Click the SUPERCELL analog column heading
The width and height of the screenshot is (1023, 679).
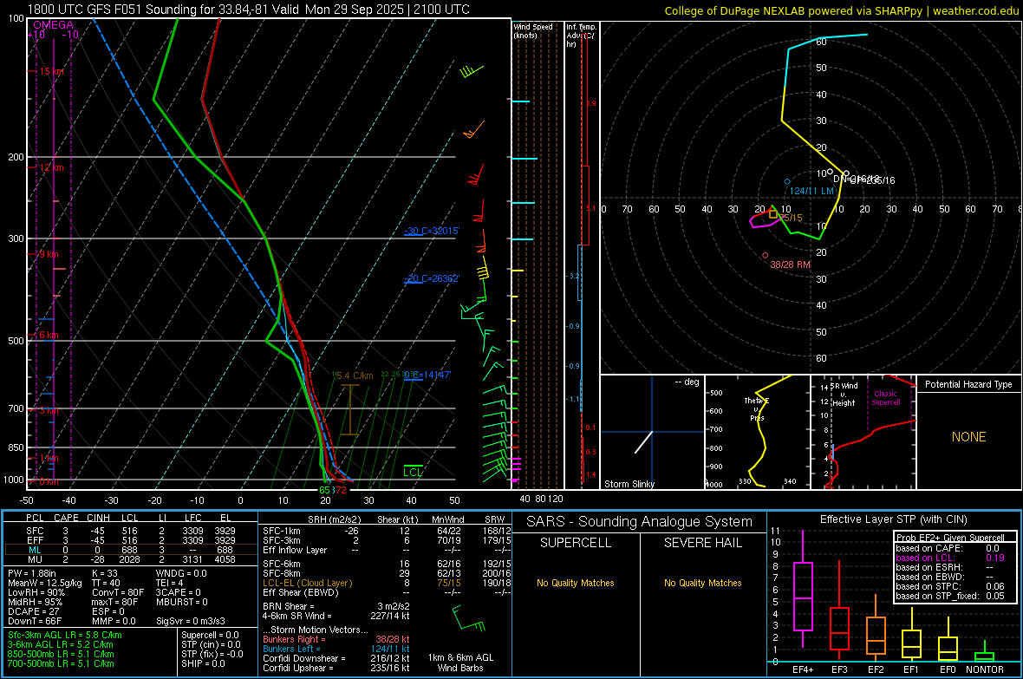point(576,543)
